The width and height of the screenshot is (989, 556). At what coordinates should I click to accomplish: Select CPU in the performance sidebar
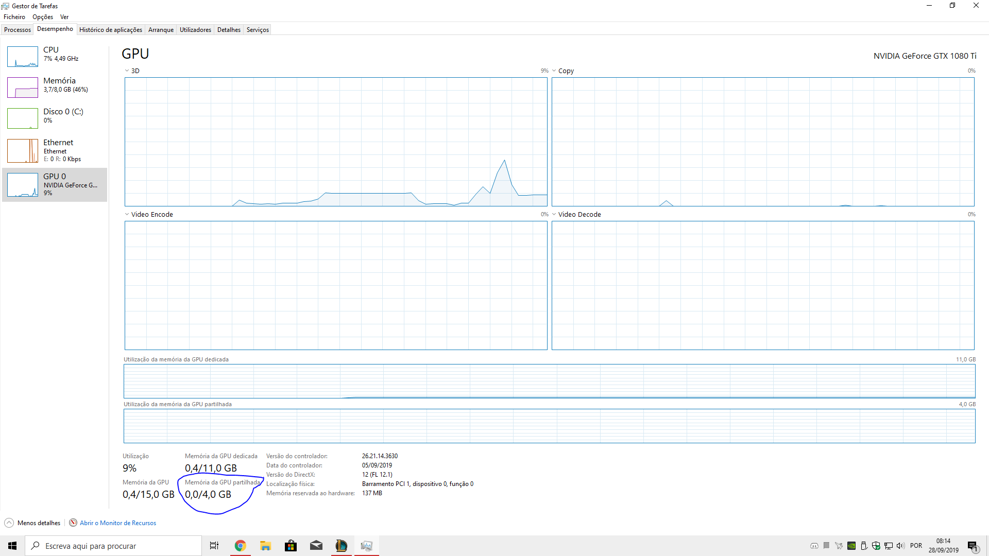(x=55, y=56)
